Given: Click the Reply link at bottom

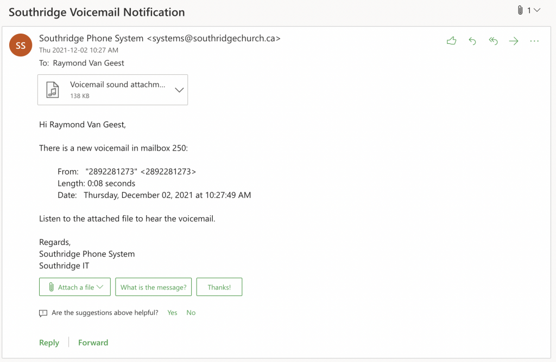Looking at the screenshot, I should coord(49,342).
